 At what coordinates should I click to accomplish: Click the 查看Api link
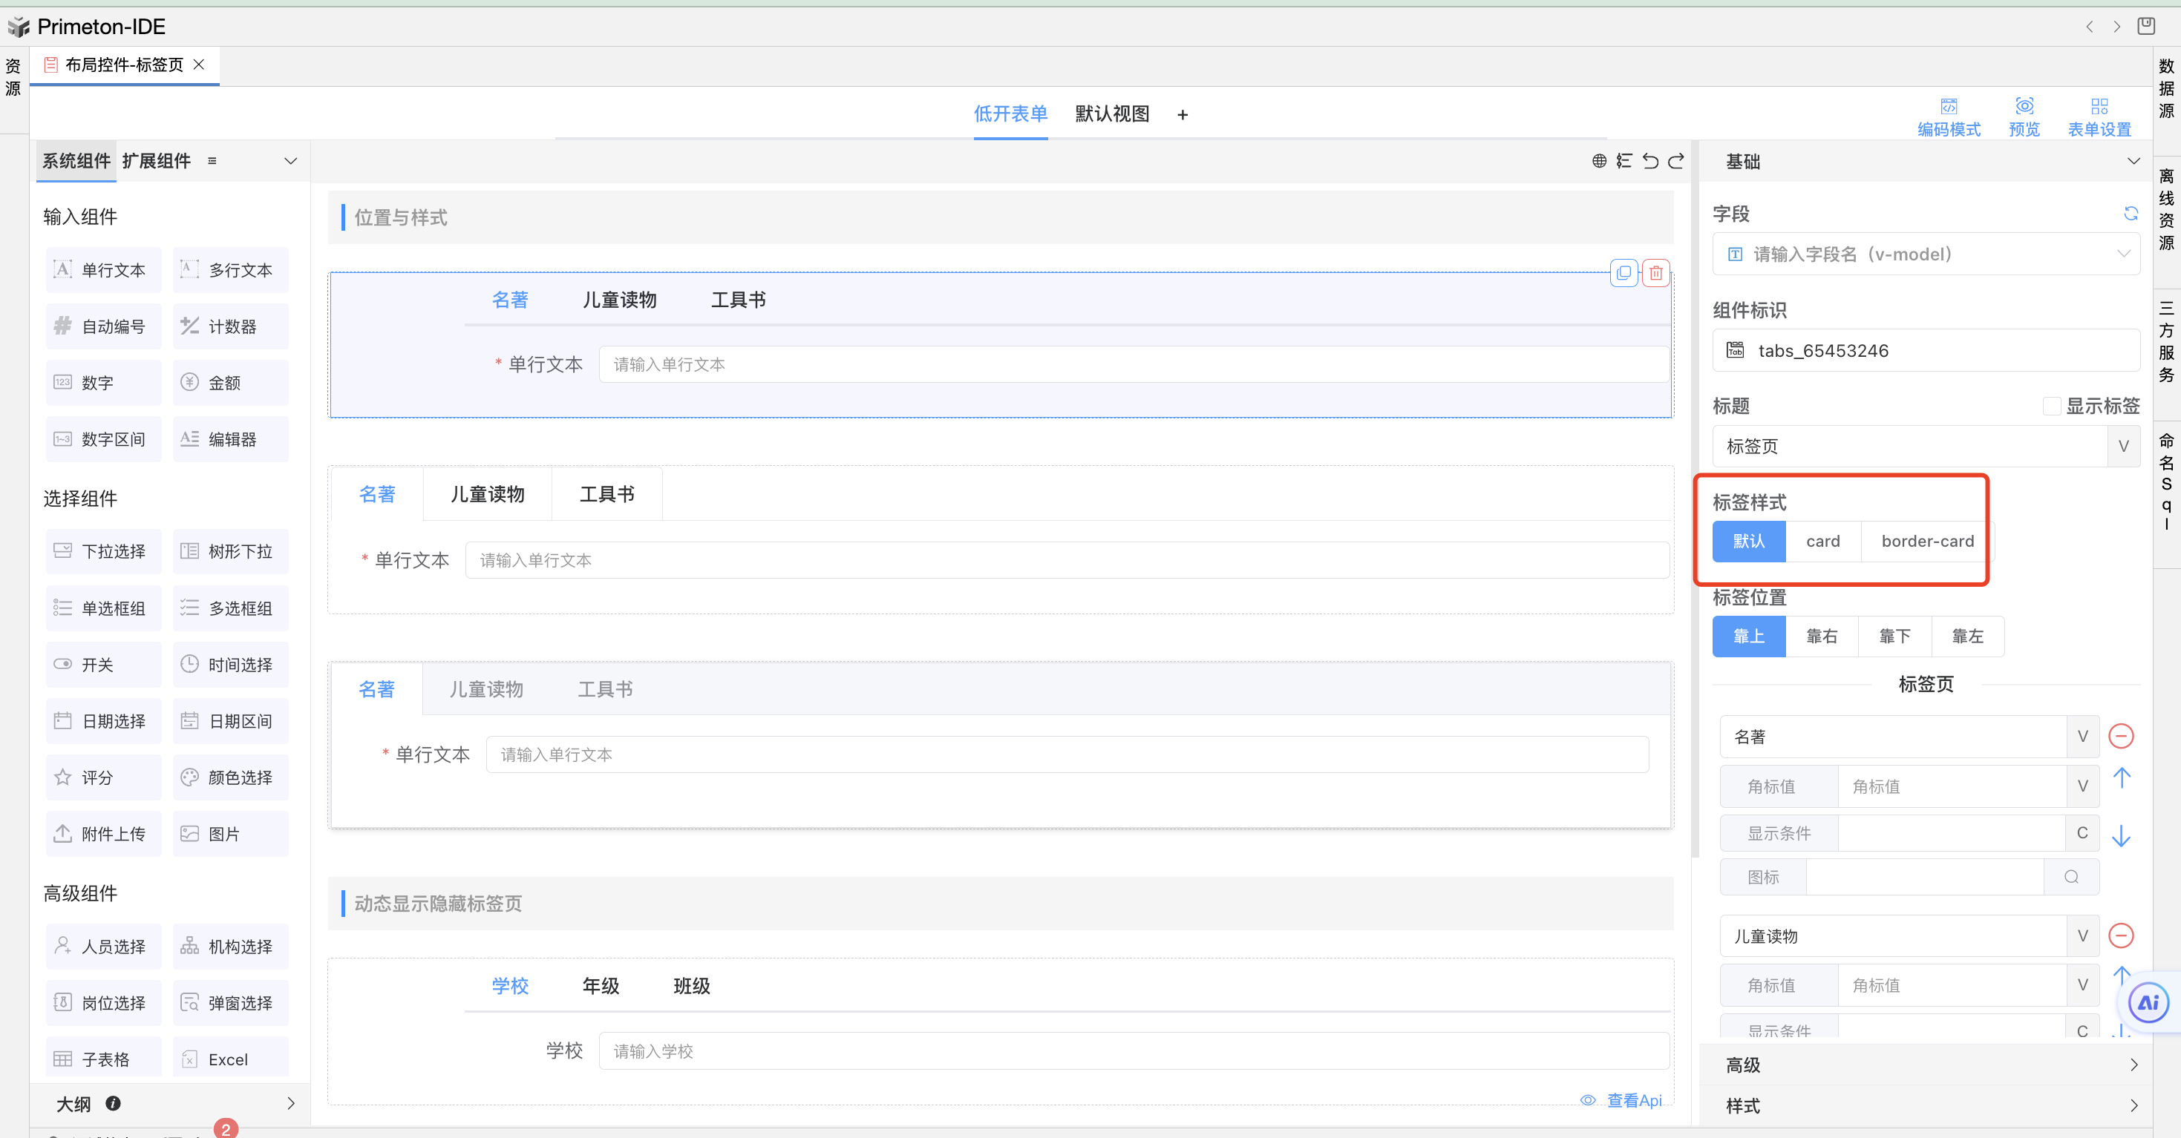[1633, 1100]
